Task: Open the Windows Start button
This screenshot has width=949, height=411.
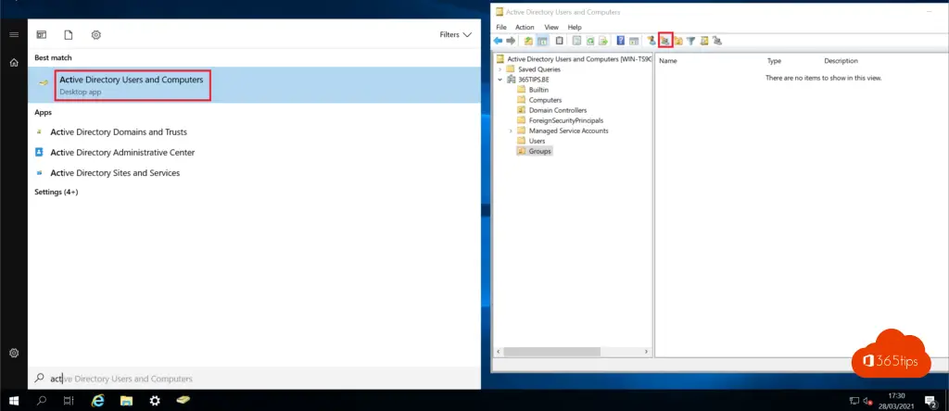Action: (x=13, y=400)
